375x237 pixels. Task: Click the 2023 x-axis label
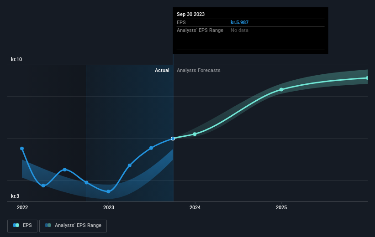[109, 207]
